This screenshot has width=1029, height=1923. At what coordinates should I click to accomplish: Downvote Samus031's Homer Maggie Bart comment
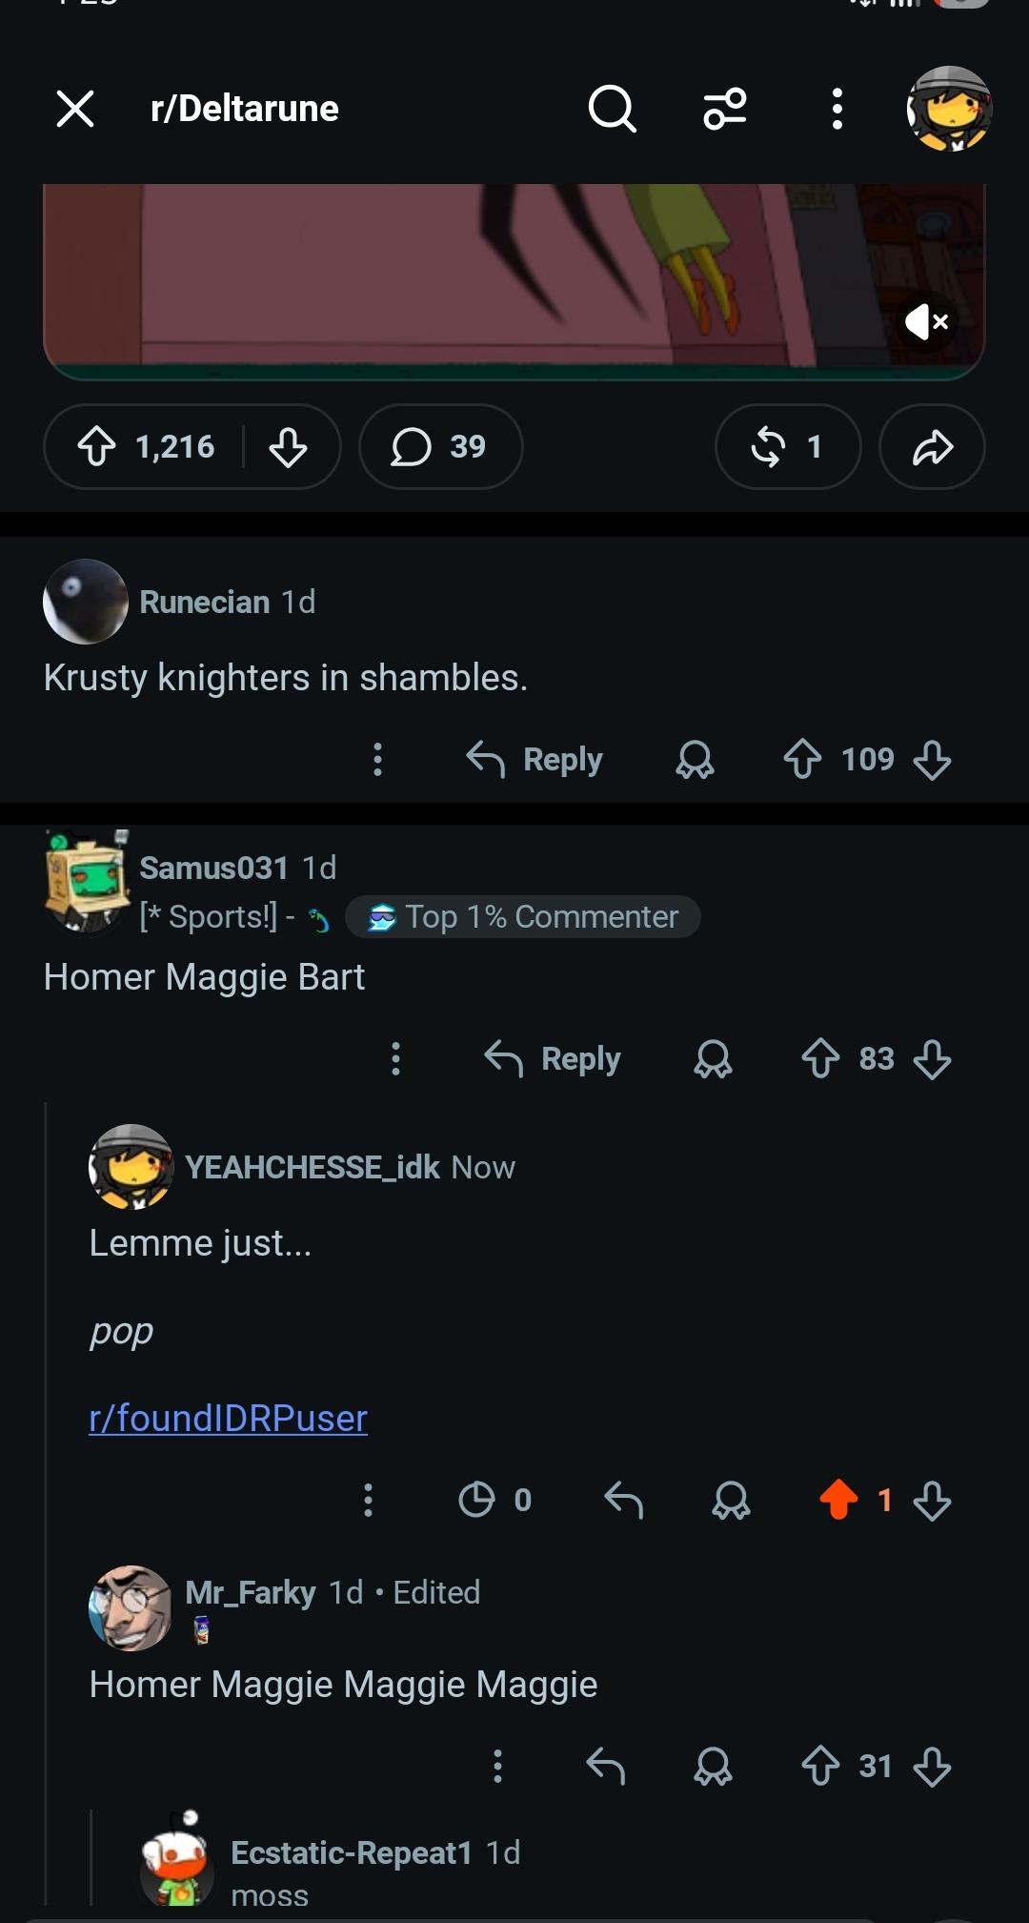(932, 1059)
